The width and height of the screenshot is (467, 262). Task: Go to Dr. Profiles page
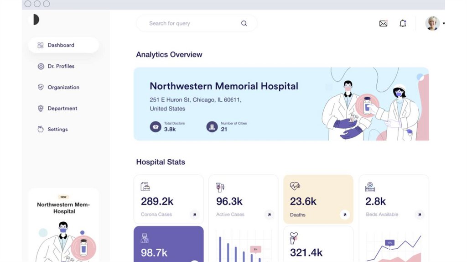61,66
